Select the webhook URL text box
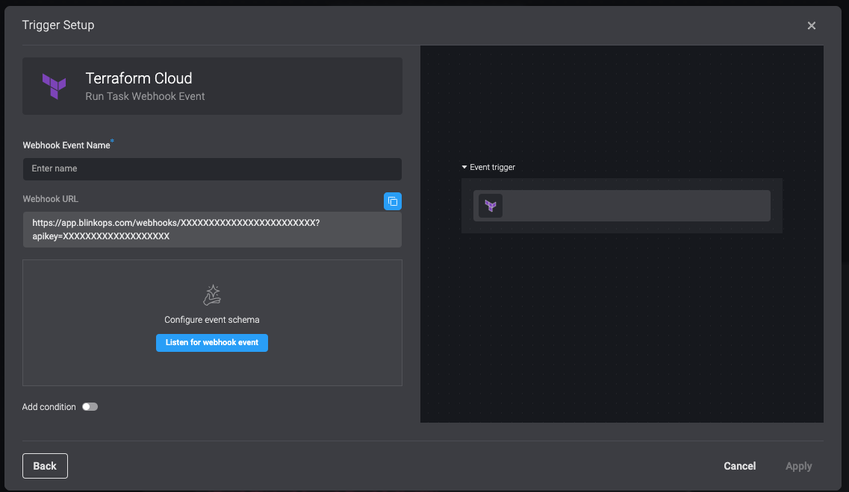The image size is (849, 492). 211,229
